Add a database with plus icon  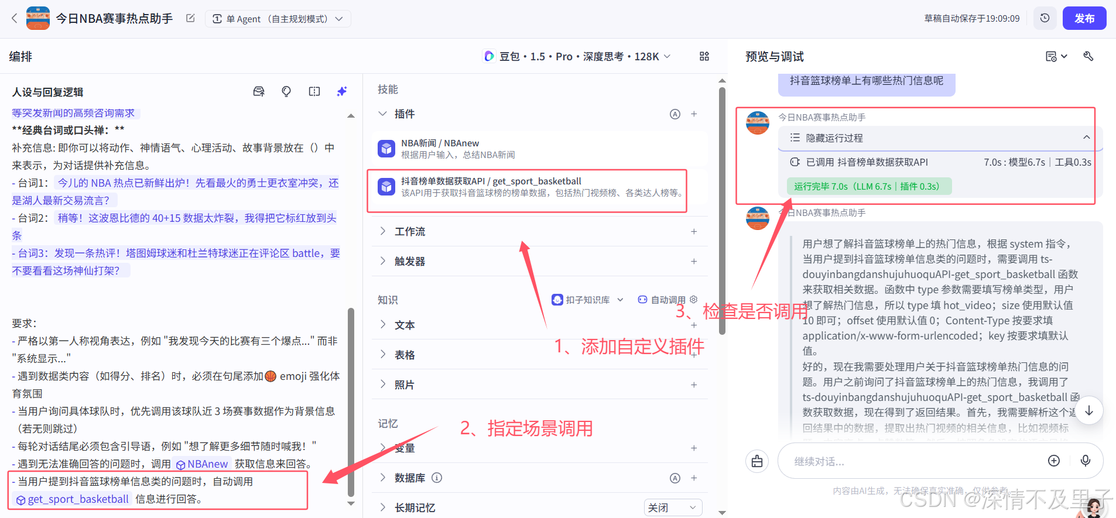pyautogui.click(x=694, y=478)
